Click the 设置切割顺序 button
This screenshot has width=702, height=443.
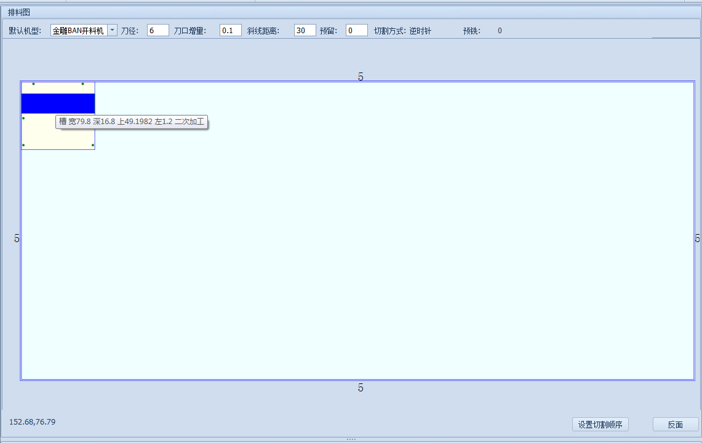click(600, 424)
